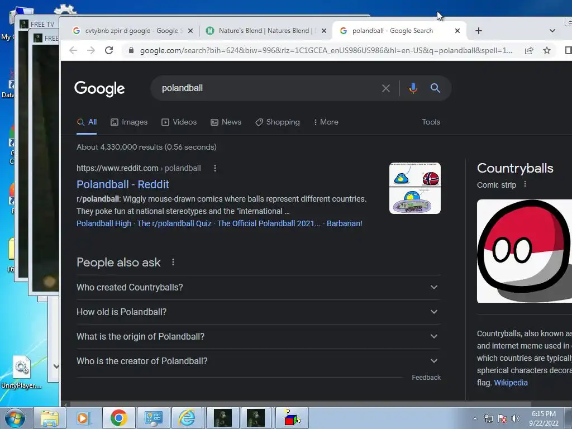
Task: Open the Polandball - Reddit result link
Action: 123,184
